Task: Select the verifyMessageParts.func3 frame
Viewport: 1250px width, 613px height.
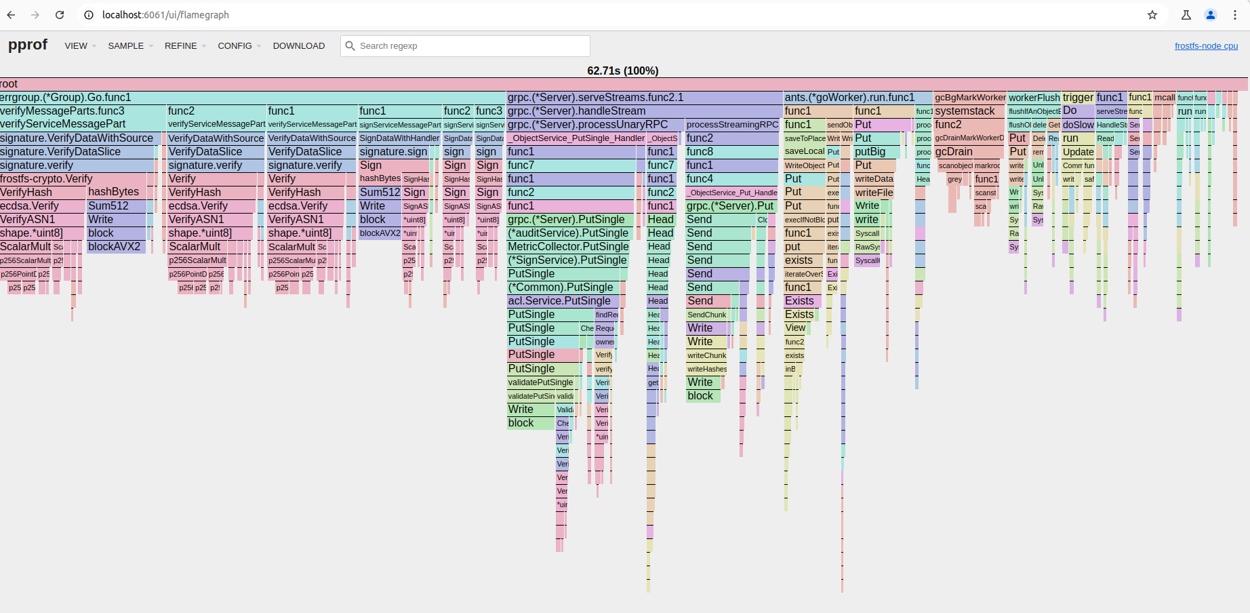Action: pyautogui.click(x=83, y=111)
